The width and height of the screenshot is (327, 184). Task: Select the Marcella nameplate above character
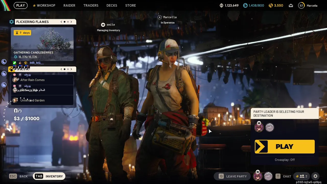point(170,17)
